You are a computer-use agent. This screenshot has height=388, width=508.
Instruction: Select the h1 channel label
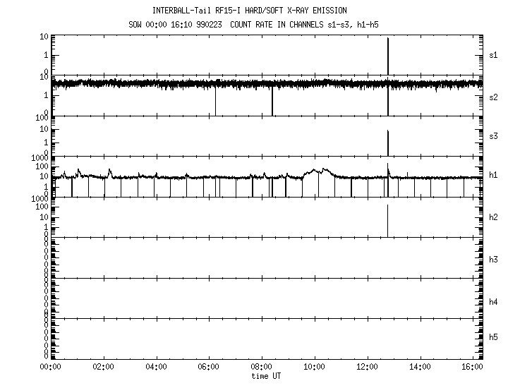[x=493, y=176]
